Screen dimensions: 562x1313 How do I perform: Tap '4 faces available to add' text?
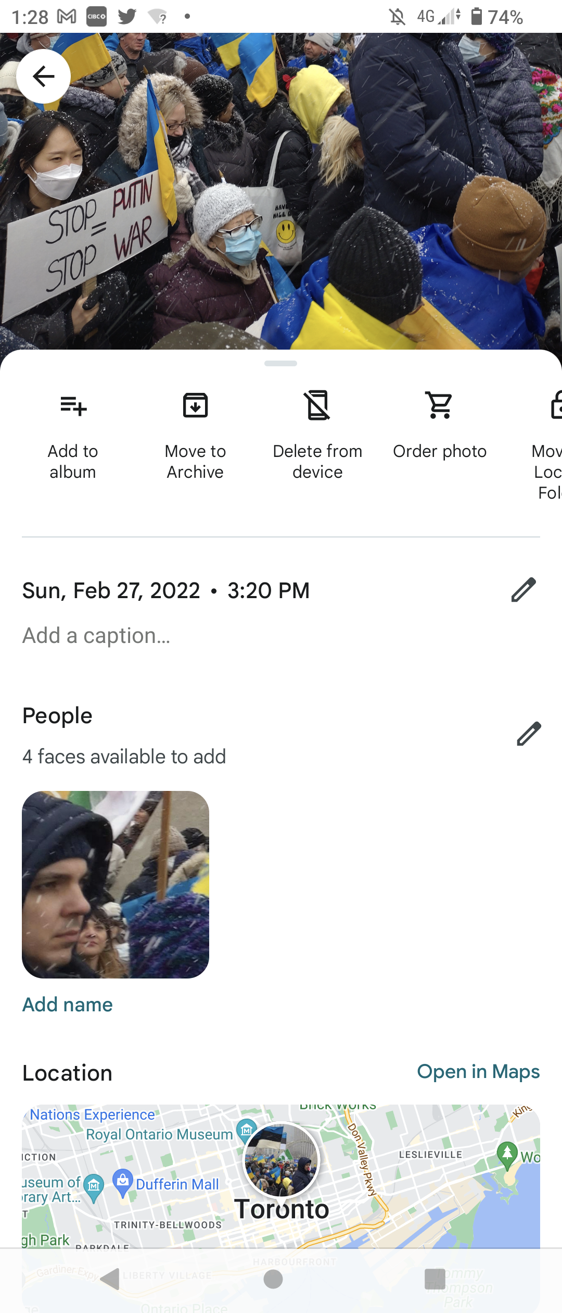pos(124,757)
